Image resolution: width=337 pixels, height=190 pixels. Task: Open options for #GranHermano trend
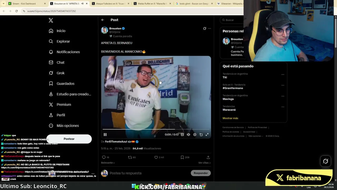283,85
